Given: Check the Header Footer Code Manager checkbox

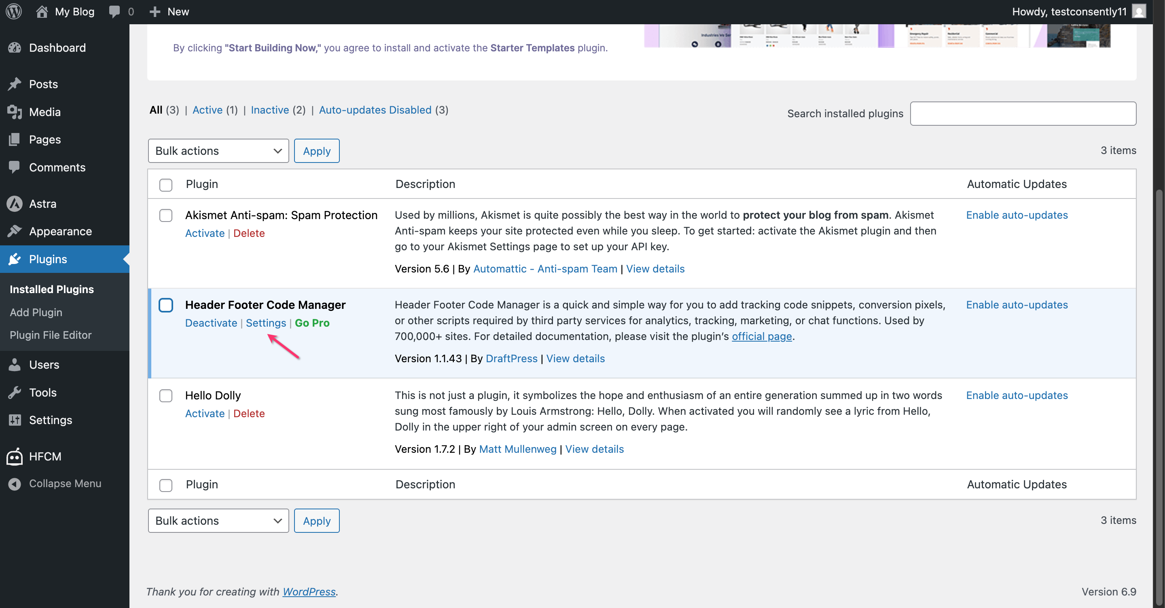Looking at the screenshot, I should click(x=166, y=305).
